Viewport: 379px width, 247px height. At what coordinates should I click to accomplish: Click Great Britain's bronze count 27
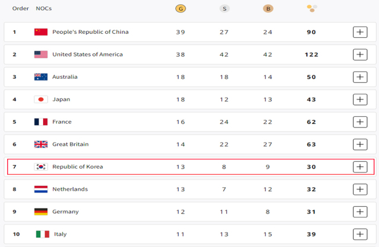pos(268,145)
